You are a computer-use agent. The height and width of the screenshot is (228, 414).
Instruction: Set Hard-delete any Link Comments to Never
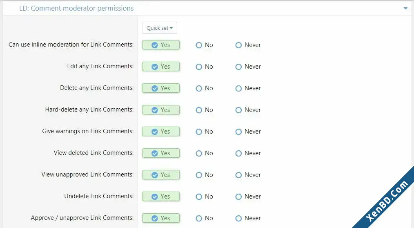(248, 110)
